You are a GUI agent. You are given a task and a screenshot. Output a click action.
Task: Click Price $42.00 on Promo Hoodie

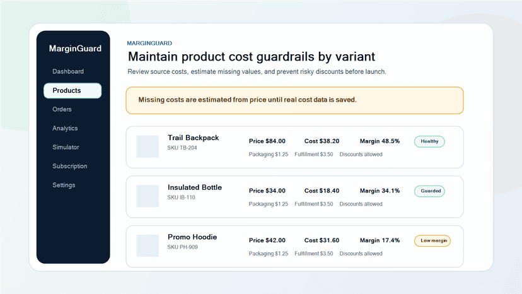[267, 240]
